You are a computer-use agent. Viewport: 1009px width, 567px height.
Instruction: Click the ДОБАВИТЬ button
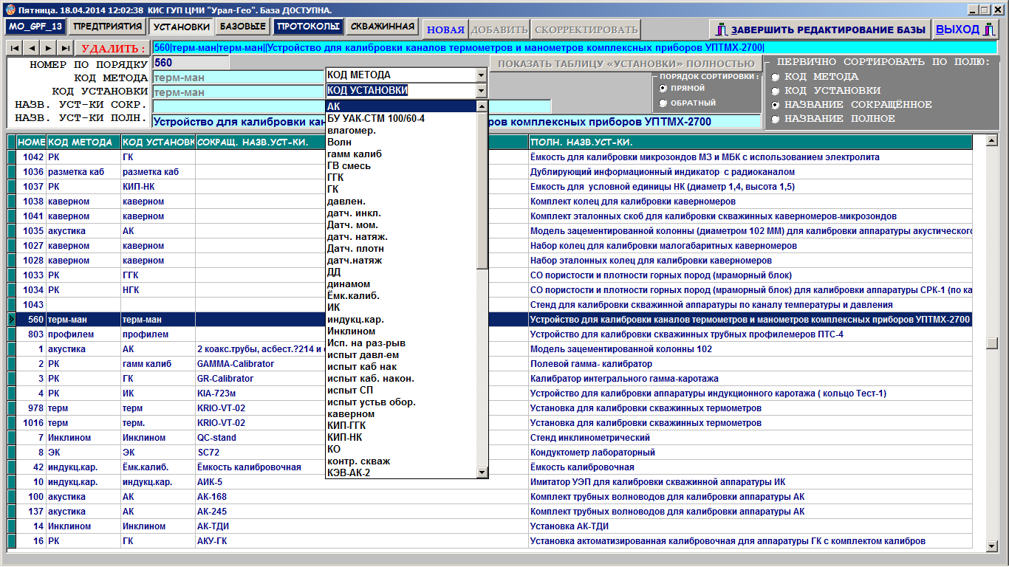tap(499, 30)
